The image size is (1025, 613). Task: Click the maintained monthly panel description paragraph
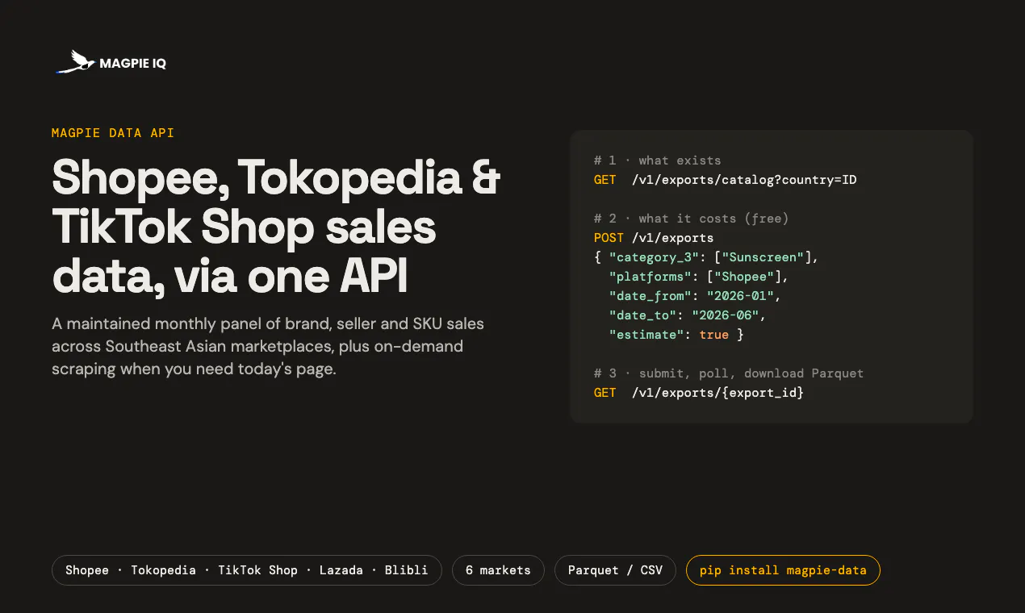point(268,347)
